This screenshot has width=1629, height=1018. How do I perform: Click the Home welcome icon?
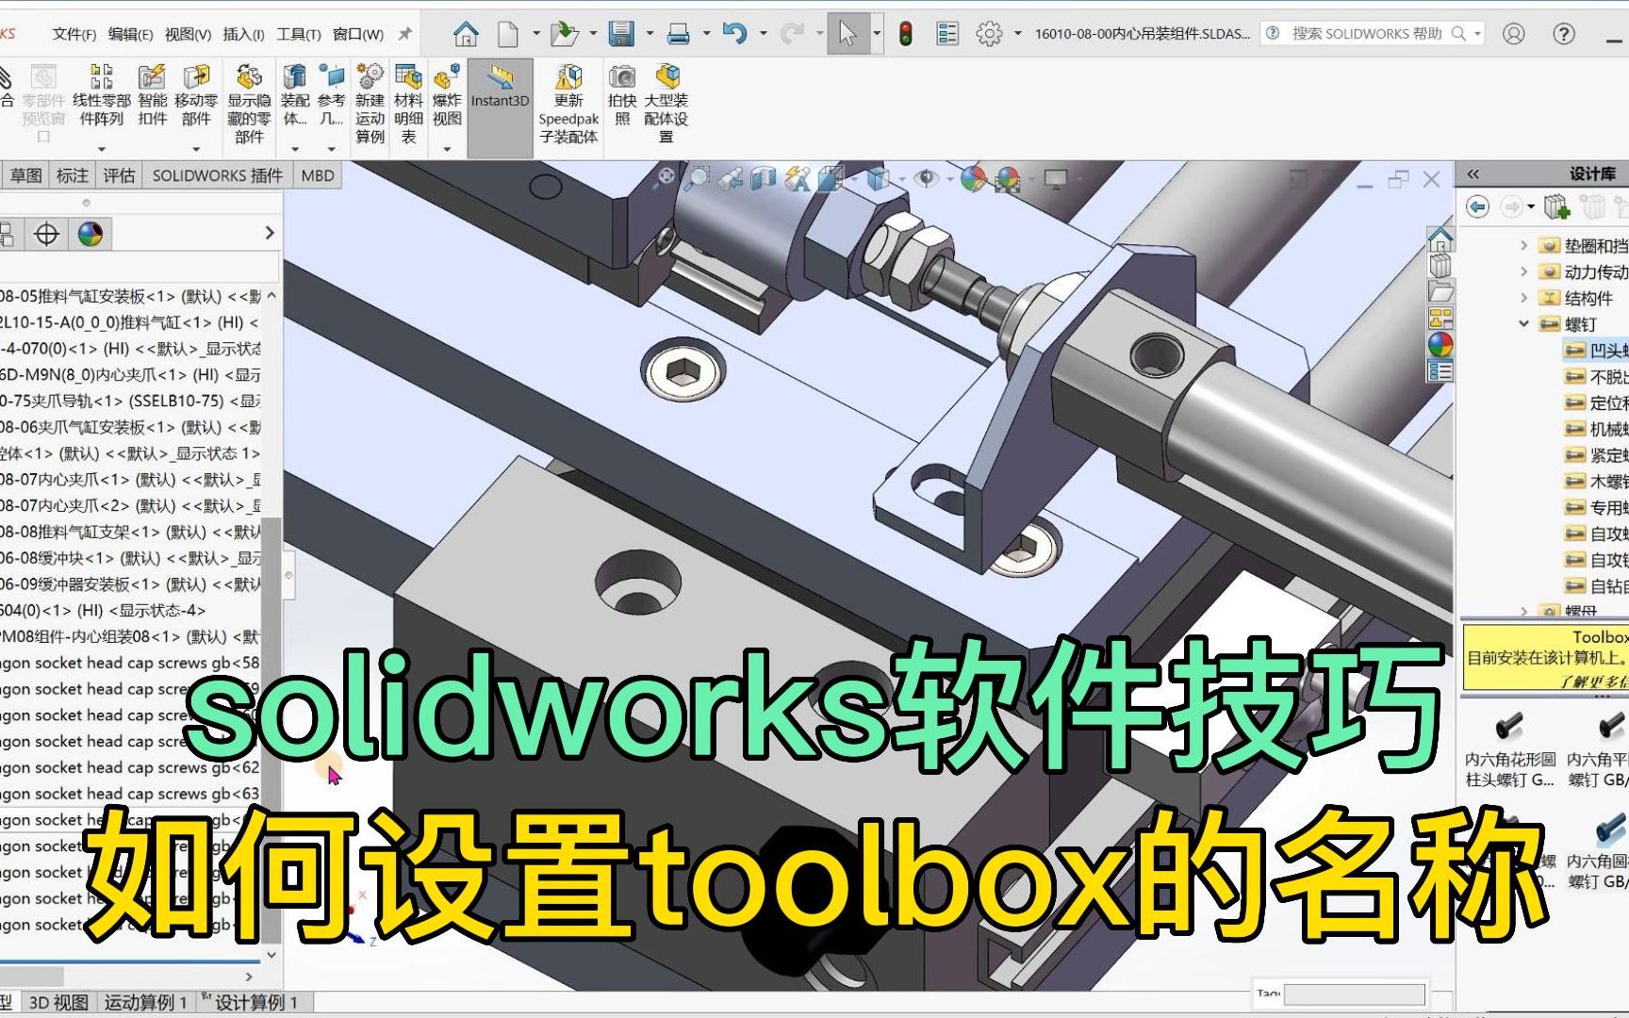tap(466, 34)
